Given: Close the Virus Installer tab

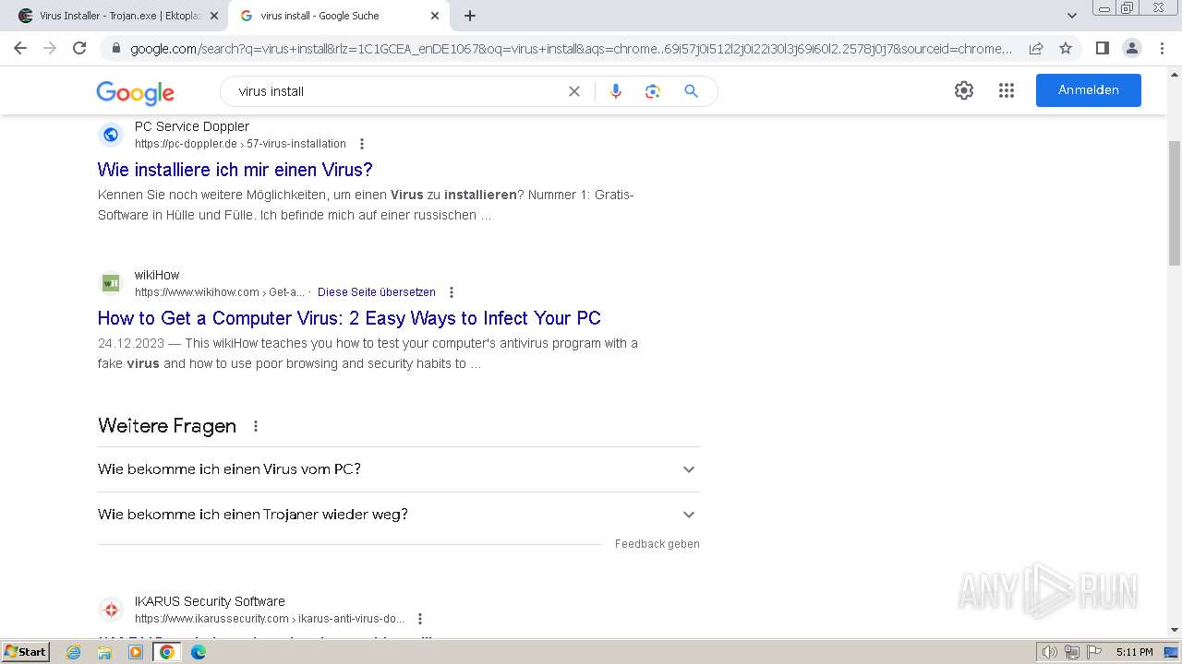Looking at the screenshot, I should coord(214,16).
